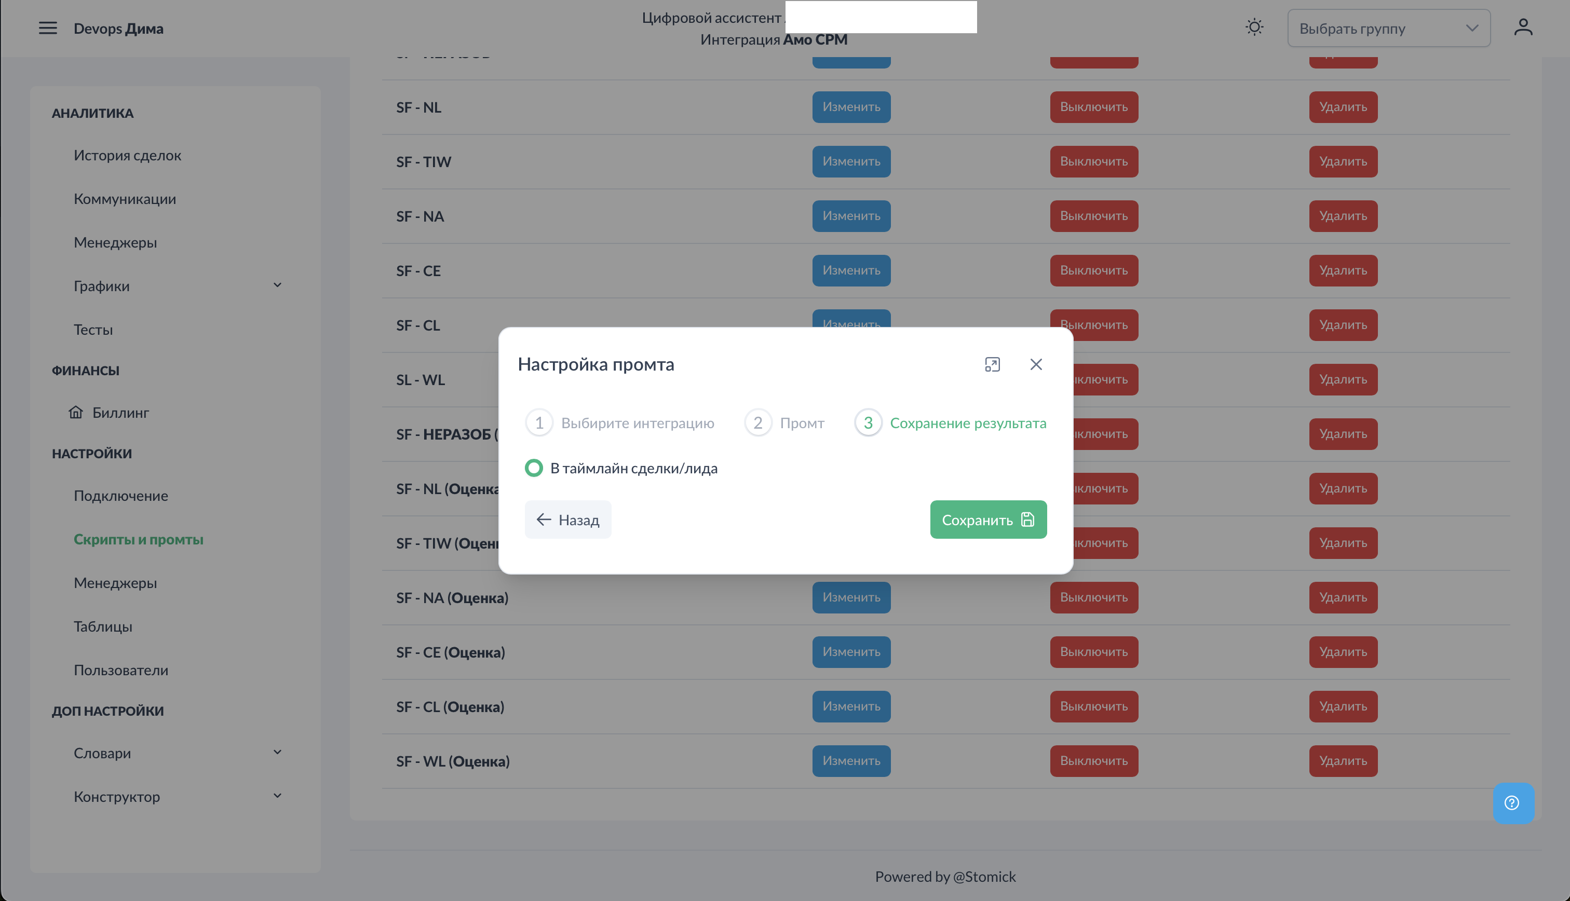1570x901 pixels.
Task: Expand the Графики sidebar submenu
Action: 277,285
